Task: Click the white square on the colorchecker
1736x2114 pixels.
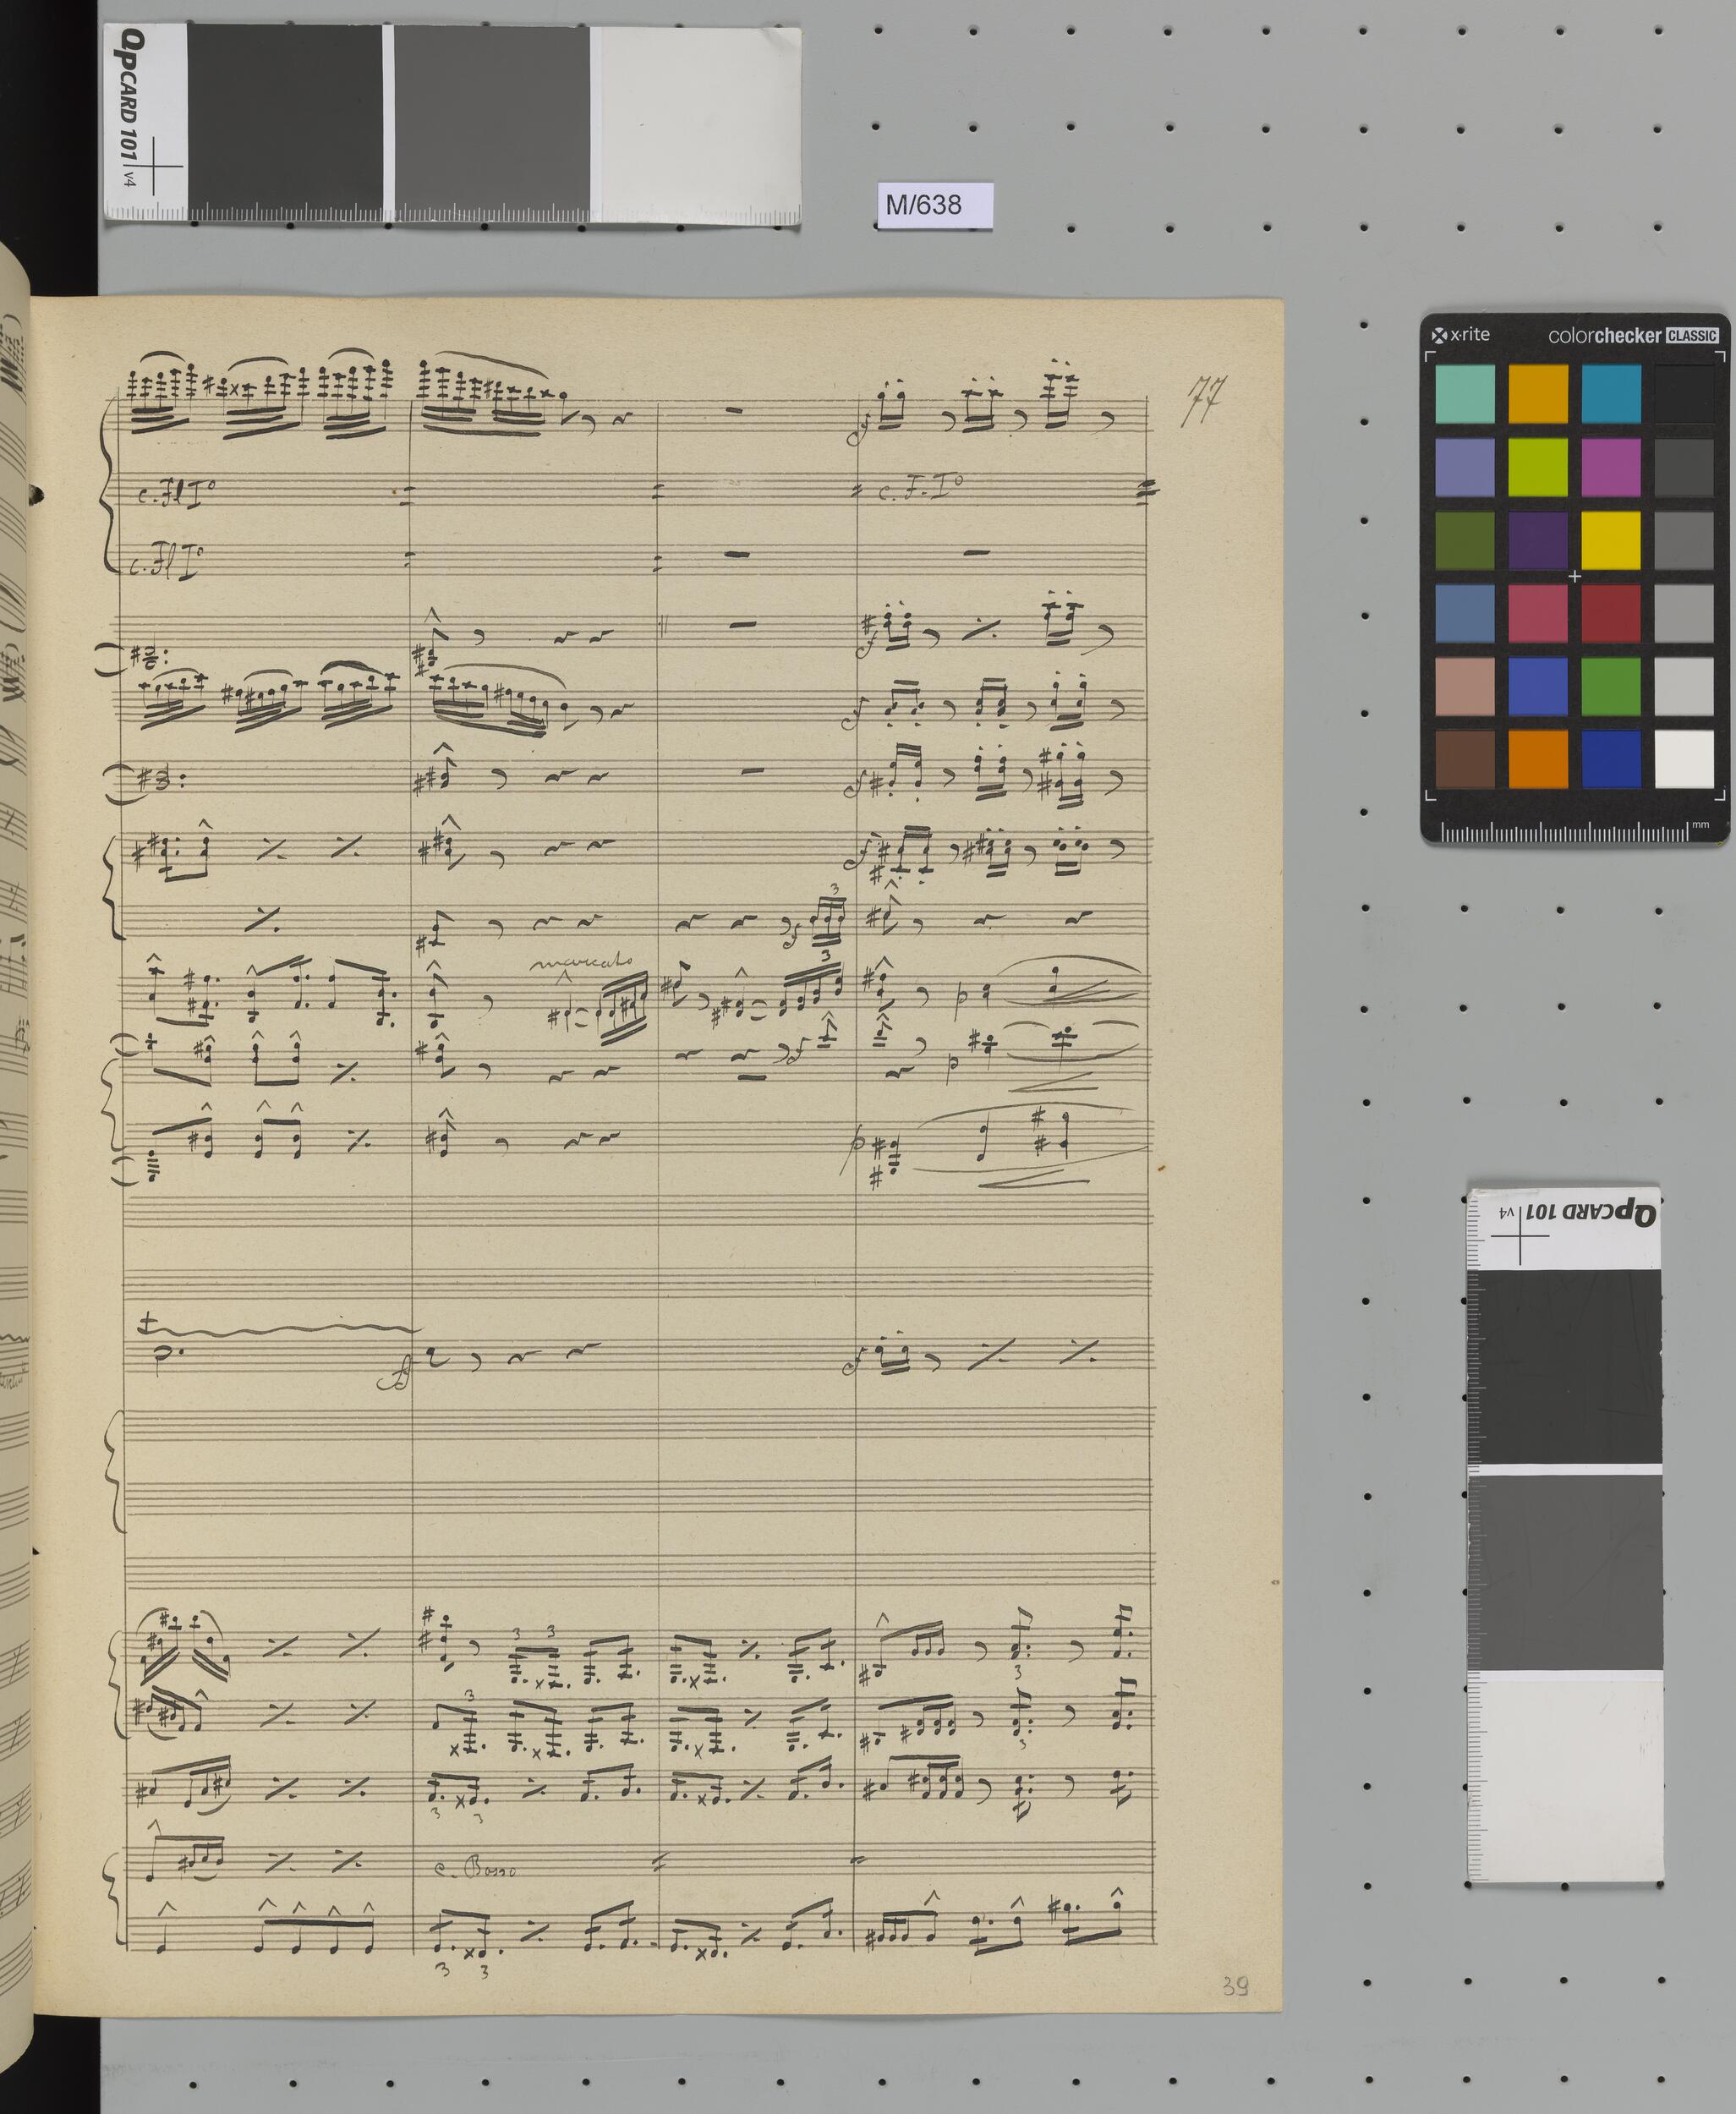Action: tap(1684, 760)
